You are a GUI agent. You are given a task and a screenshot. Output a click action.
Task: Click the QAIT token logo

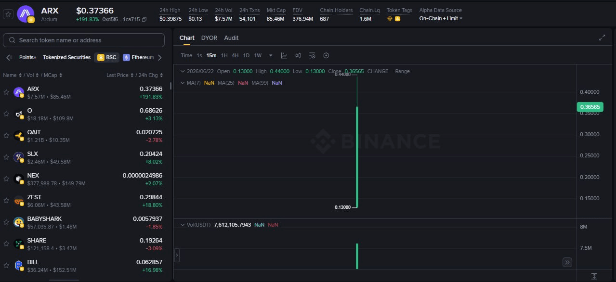19,136
